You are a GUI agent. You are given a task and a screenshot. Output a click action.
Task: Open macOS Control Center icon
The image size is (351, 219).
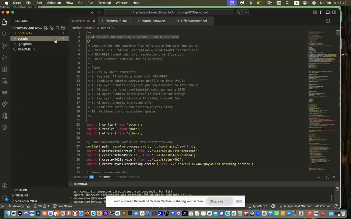click(x=305, y=3)
